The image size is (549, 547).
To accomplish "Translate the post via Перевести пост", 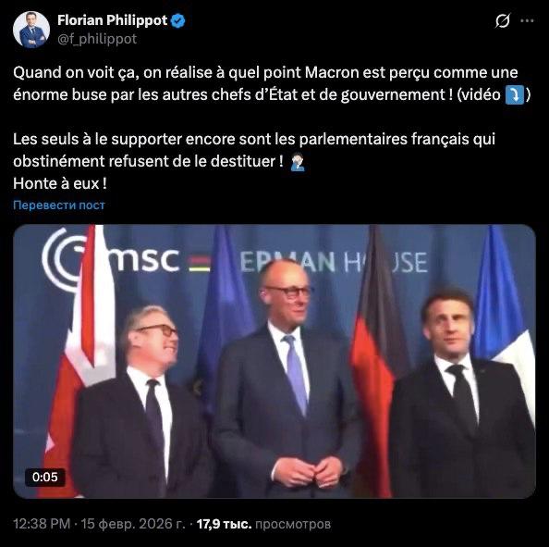I will (59, 205).
